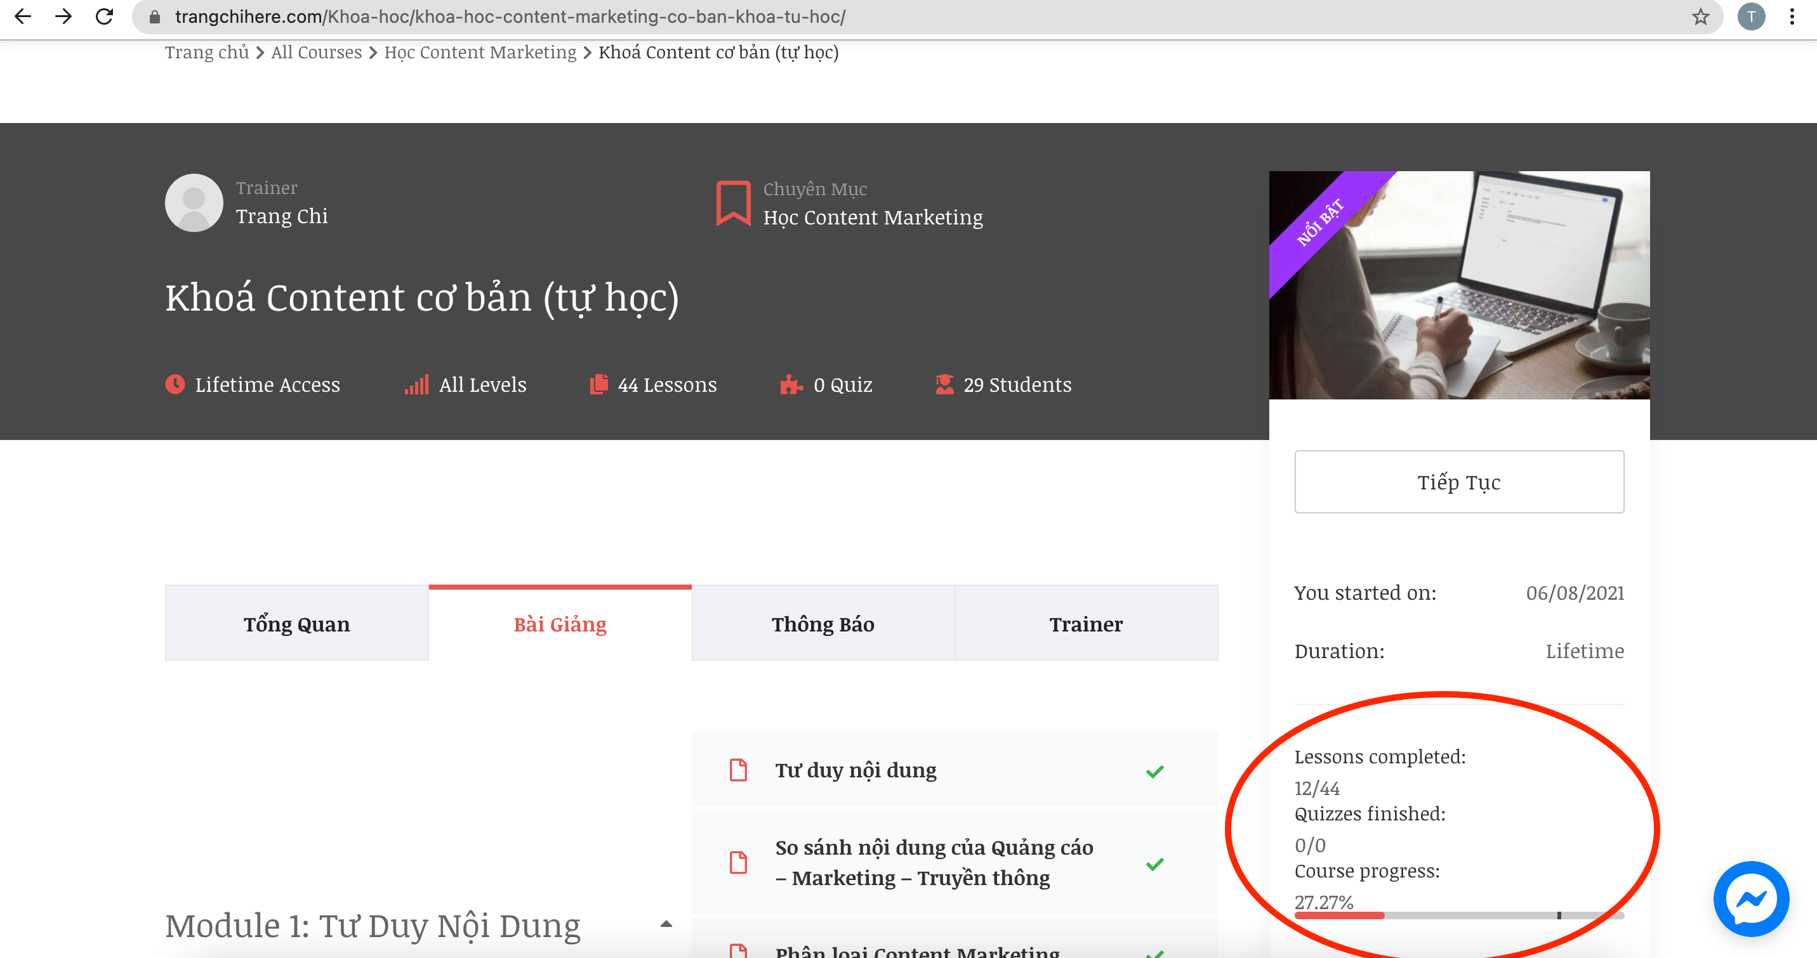Click the 06/08/2021 start date value
1817x958 pixels.
point(1575,593)
